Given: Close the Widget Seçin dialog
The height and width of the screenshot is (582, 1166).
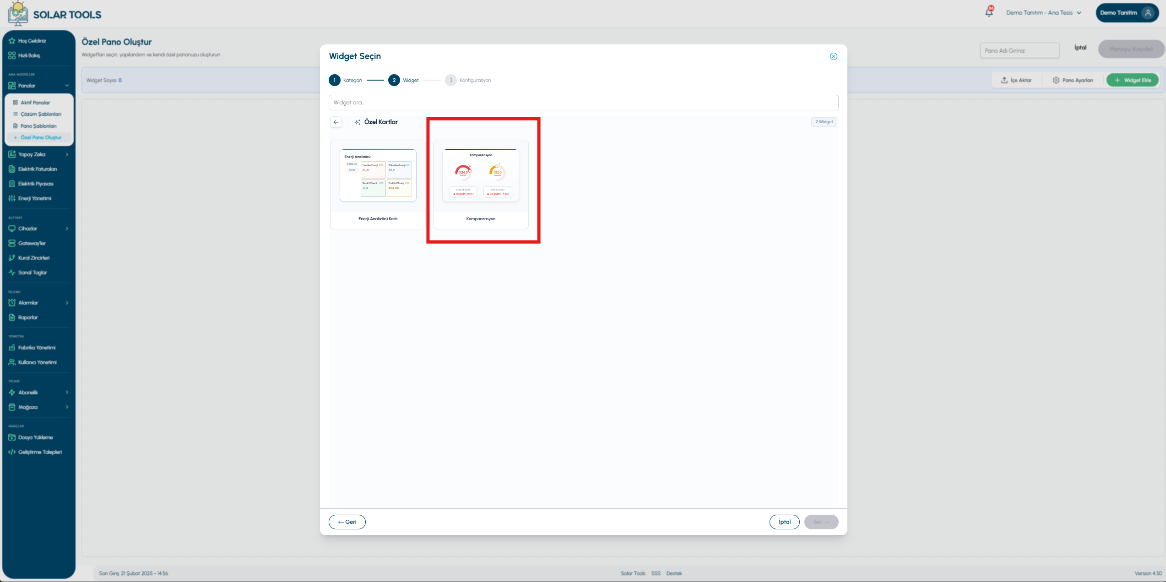Looking at the screenshot, I should coord(833,56).
